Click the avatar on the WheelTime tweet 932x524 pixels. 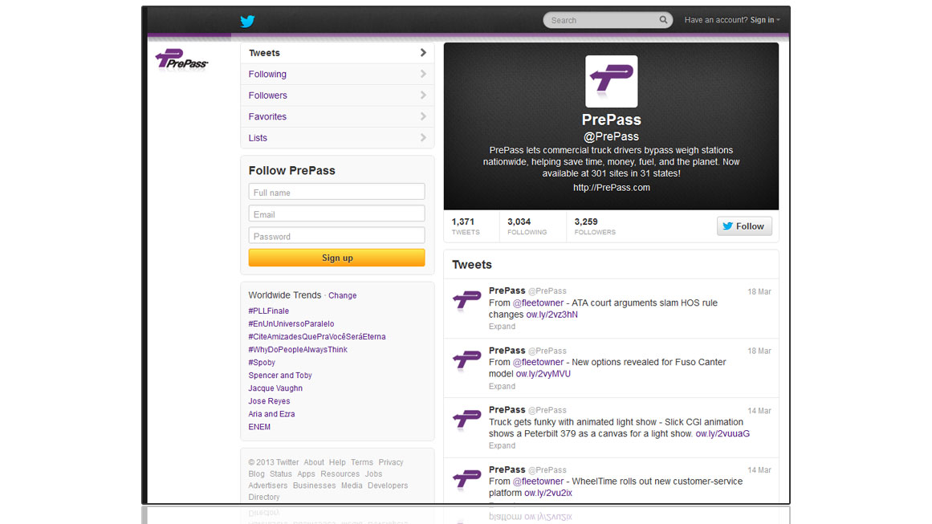point(466,479)
